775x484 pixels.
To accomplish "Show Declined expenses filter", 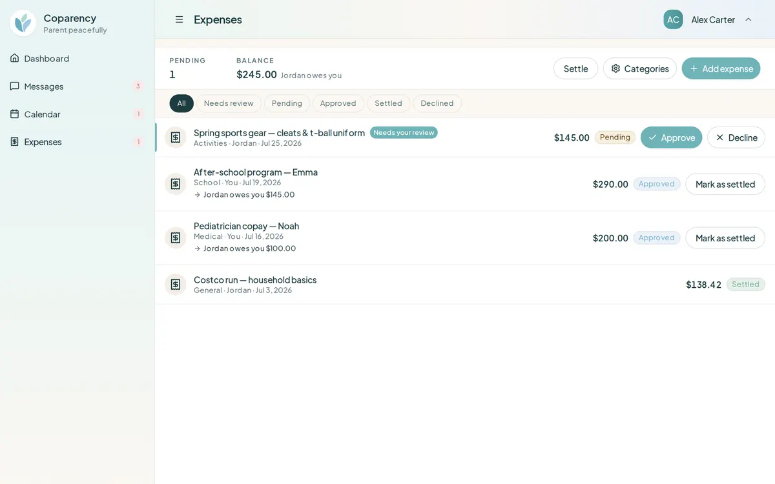I will point(437,103).
